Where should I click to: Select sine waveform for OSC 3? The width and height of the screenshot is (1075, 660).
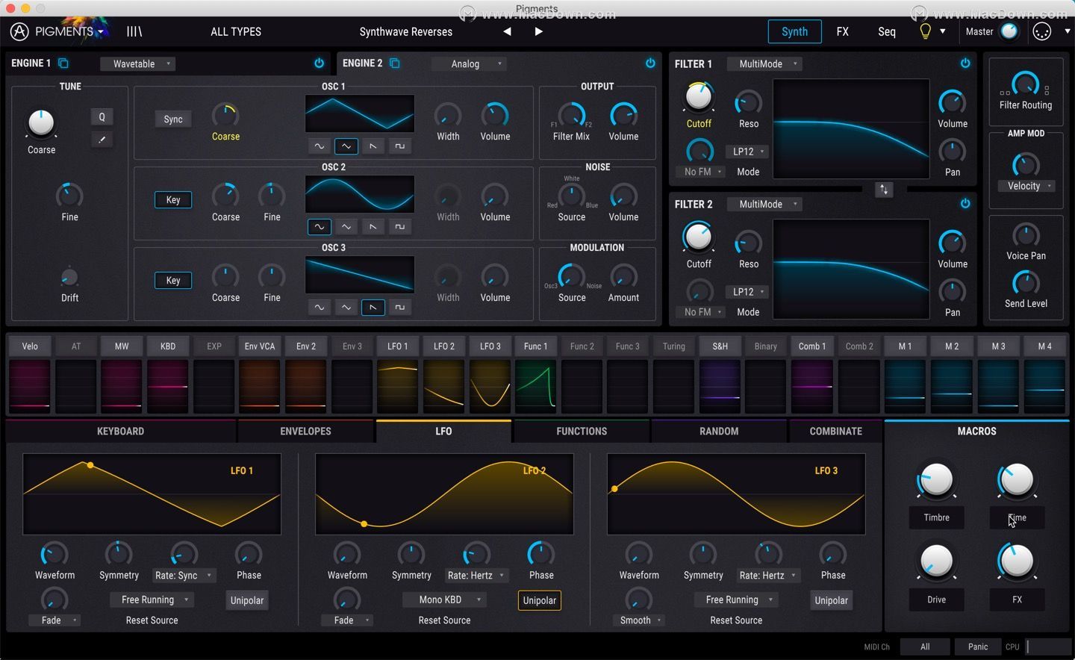320,308
